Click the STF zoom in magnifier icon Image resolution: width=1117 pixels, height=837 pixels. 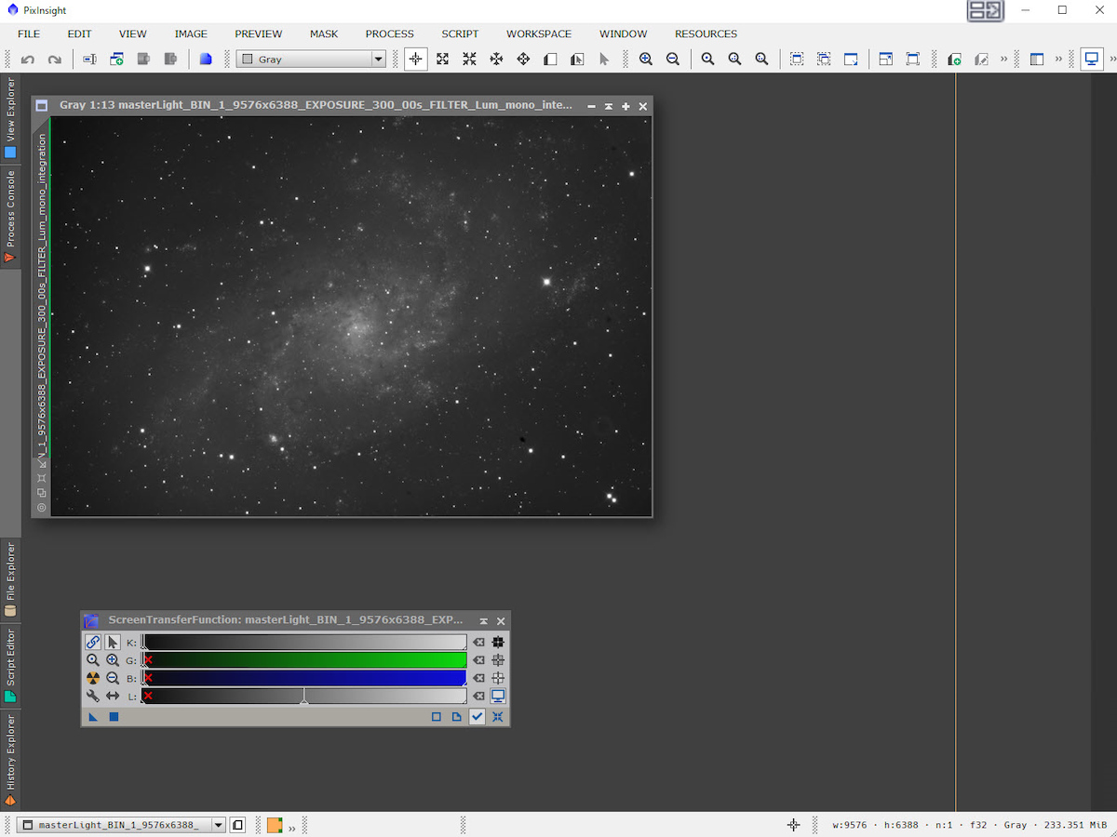[x=113, y=659]
